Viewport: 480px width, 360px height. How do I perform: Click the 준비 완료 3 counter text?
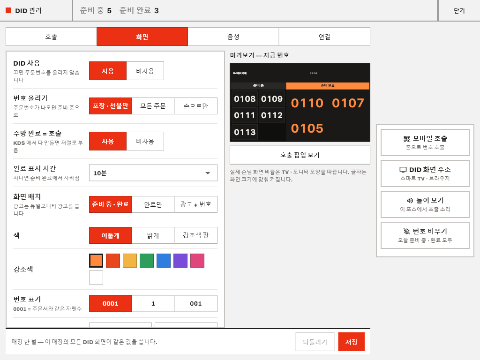pyautogui.click(x=139, y=10)
